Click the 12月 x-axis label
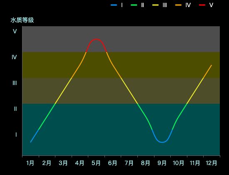Screen dimensions: 229x175 click(212, 163)
